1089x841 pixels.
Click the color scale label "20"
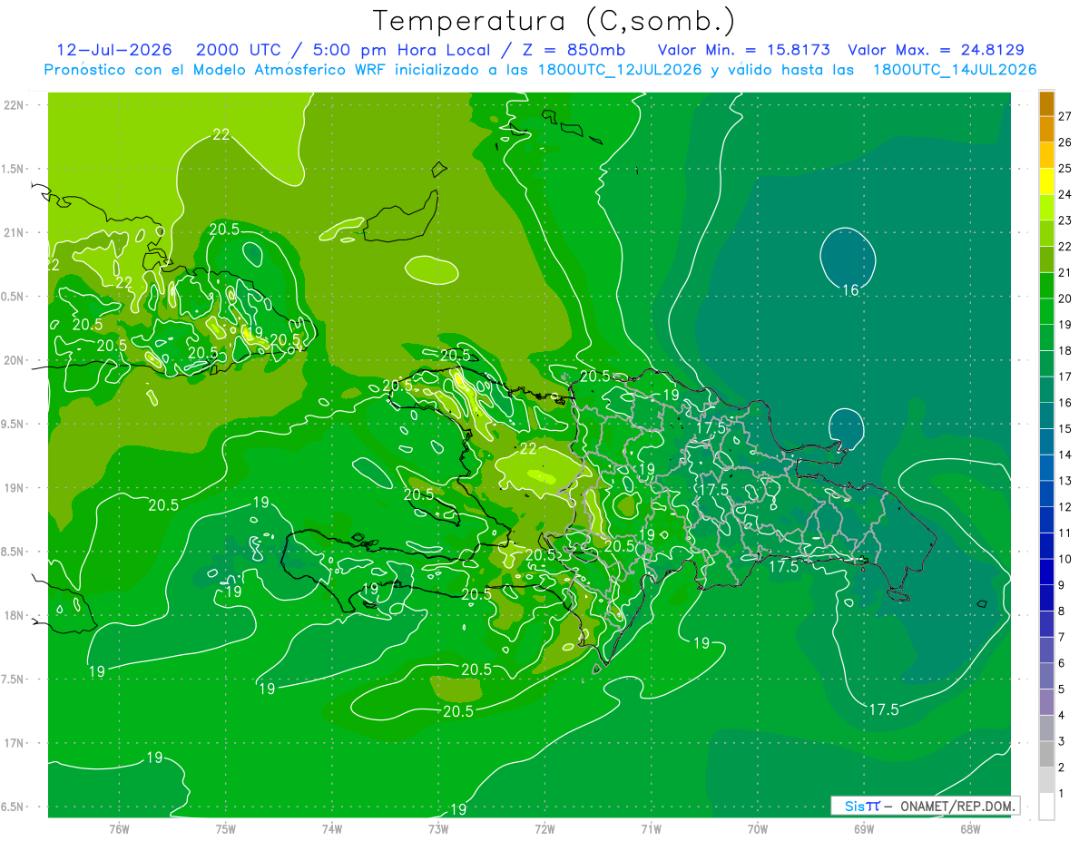[1065, 298]
